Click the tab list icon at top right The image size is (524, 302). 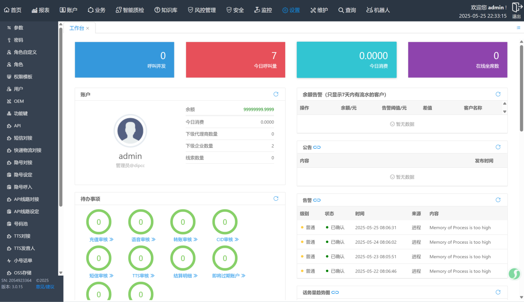point(518,28)
